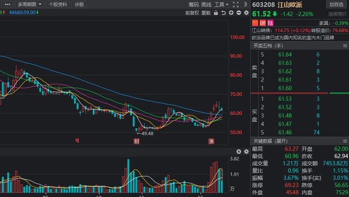Select buy level 3 price 61.48
The image size is (349, 197).
(x=285, y=115)
